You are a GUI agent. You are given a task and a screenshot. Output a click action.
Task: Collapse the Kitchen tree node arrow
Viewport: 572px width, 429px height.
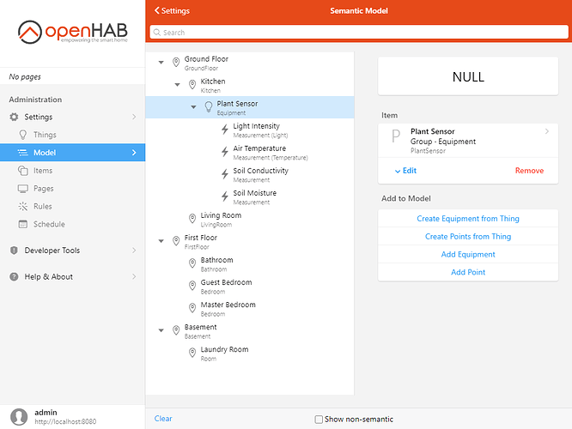(x=178, y=85)
